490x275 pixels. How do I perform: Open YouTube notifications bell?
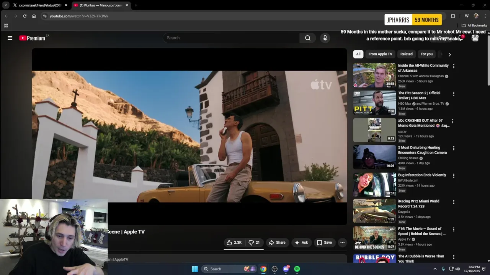point(461,38)
